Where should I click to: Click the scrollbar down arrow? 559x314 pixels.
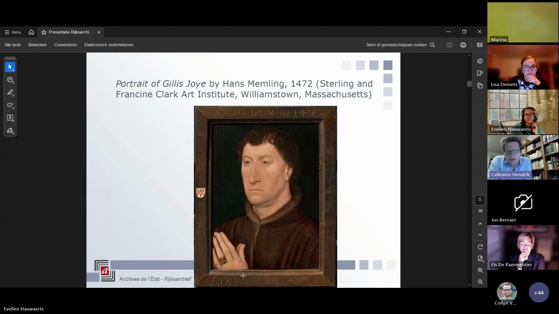[x=469, y=285]
